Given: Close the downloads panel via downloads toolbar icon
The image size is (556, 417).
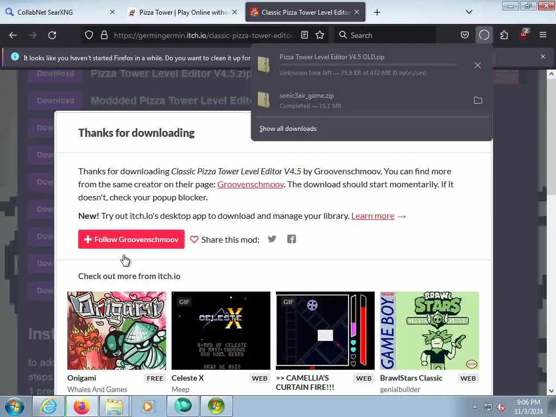Looking at the screenshot, I should [484, 35].
